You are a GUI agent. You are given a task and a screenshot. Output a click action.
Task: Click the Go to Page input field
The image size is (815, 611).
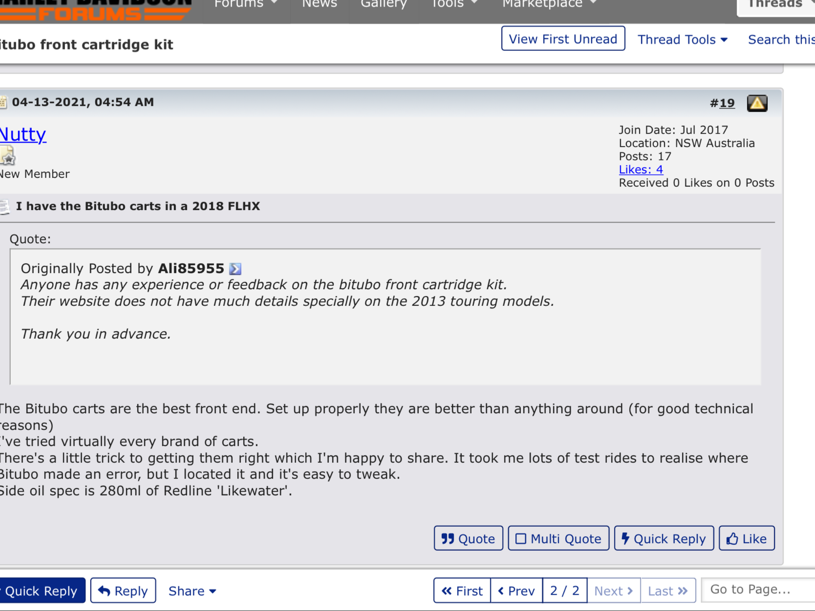(758, 589)
